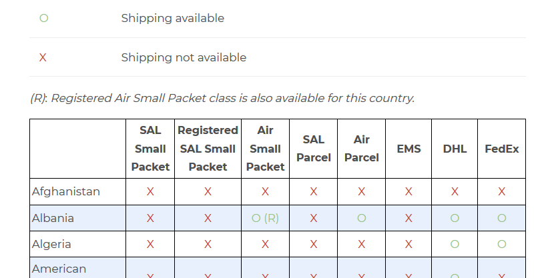Click the Registered SAL Small Packet header

tap(208, 149)
